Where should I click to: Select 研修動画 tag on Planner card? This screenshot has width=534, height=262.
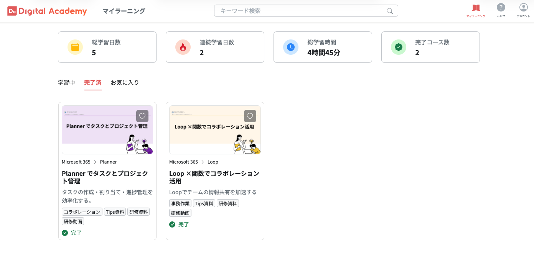(73, 221)
